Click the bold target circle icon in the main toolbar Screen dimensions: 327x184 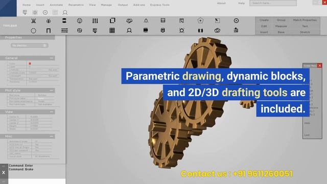point(236,20)
